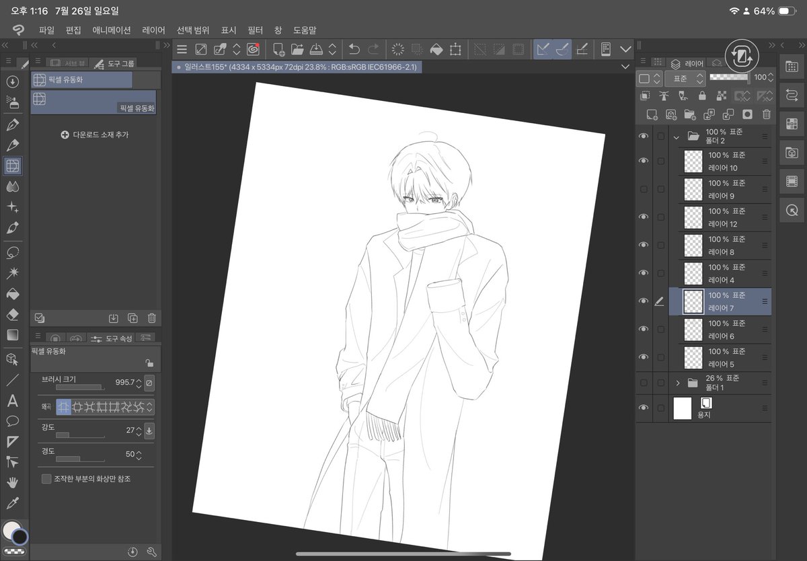This screenshot has width=807, height=561.
Task: Click the Redo arrow in command bar
Action: (x=373, y=49)
